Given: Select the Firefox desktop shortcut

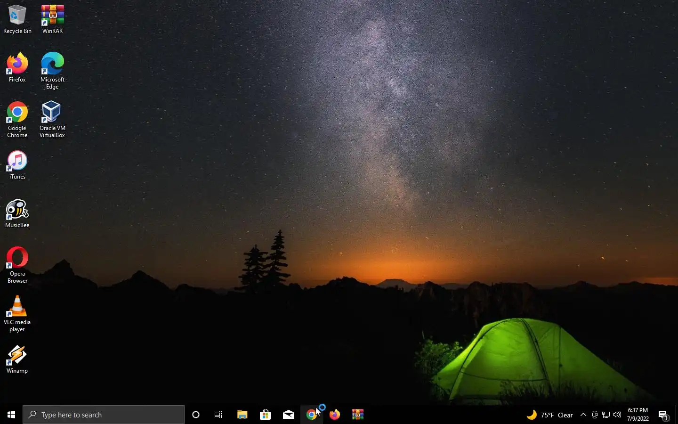Looking at the screenshot, I should 17,68.
